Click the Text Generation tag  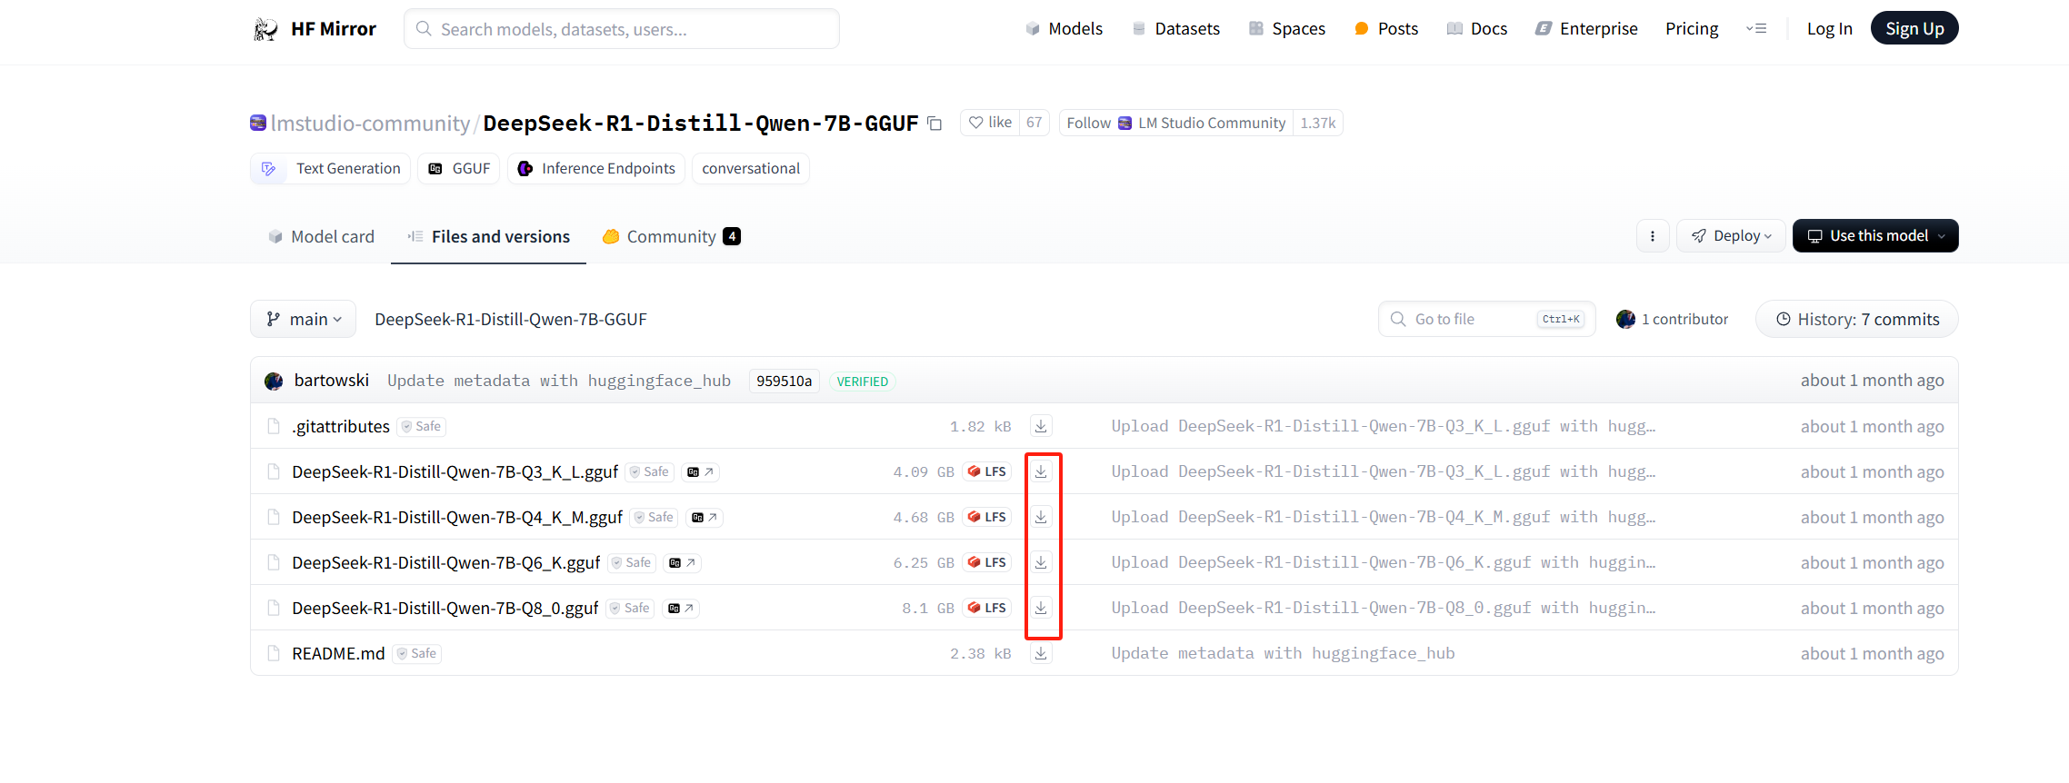click(x=331, y=169)
